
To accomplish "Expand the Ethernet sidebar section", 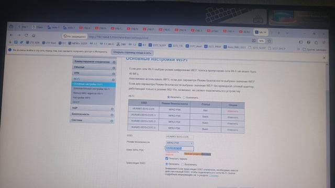I will tap(94, 67).
